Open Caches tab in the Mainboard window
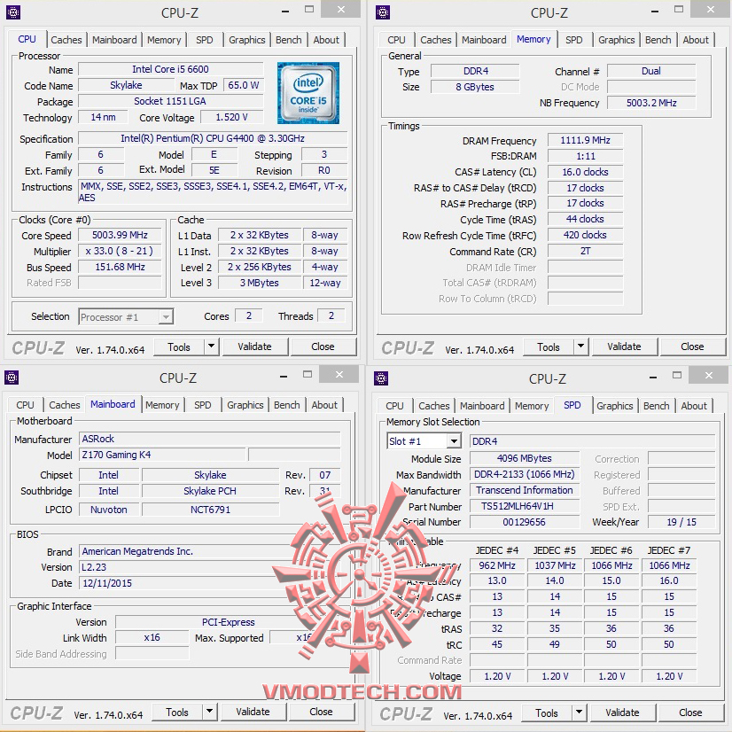The height and width of the screenshot is (732, 732). click(65, 405)
